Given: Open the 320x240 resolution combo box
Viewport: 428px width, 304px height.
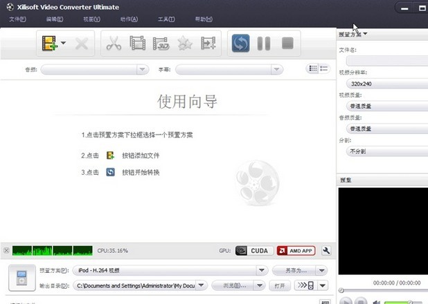Looking at the screenshot, I should click(x=387, y=84).
